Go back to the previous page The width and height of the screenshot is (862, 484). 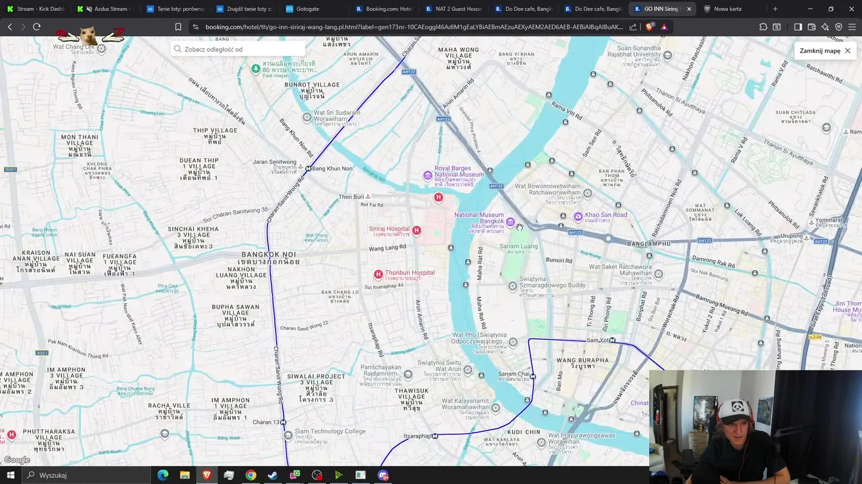coord(9,27)
